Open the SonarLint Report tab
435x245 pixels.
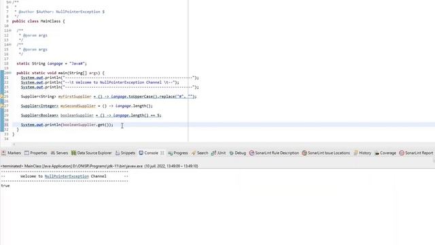416,152
